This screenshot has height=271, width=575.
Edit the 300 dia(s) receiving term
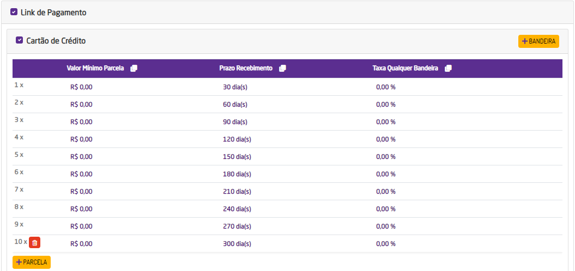pos(237,244)
